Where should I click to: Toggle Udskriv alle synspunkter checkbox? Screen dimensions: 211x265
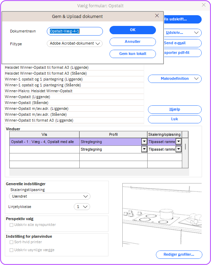click(12, 225)
